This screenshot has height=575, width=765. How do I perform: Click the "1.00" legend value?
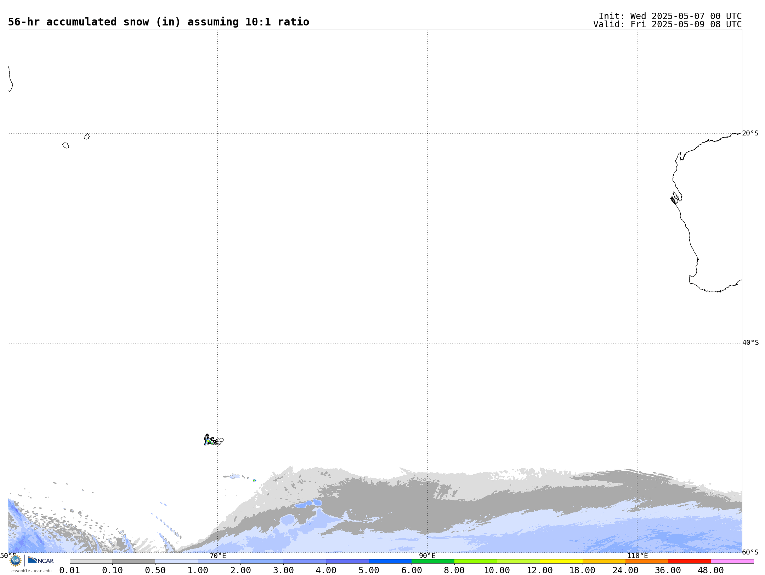198,570
